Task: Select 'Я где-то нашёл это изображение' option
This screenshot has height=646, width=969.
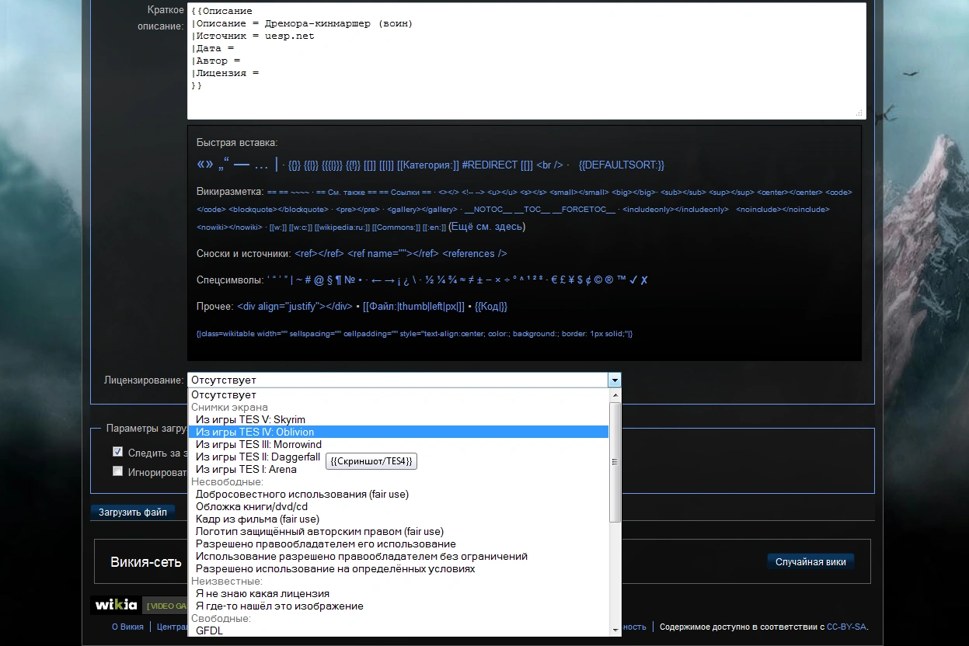Action: 399,606
